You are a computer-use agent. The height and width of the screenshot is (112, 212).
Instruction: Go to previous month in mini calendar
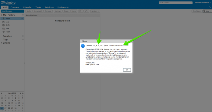4,93
